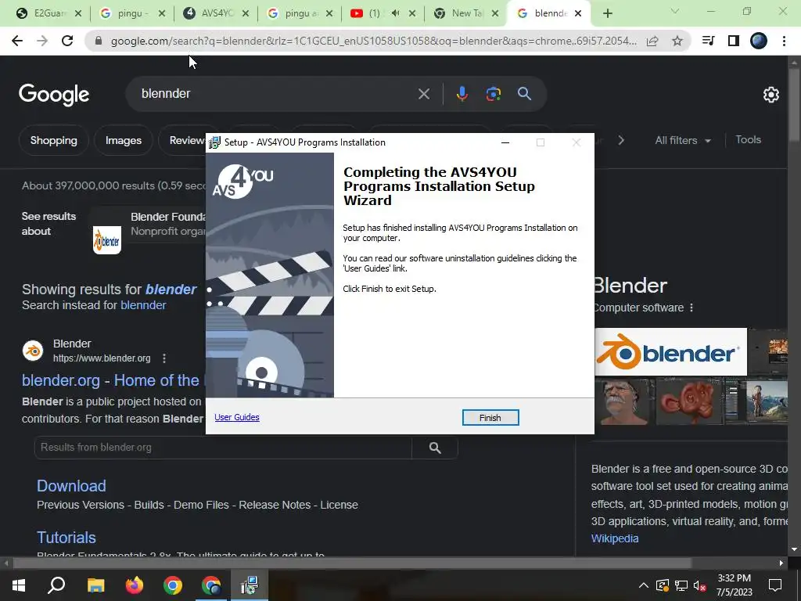
Task: Minimize the AVS4YOU setup window
Action: (x=505, y=142)
